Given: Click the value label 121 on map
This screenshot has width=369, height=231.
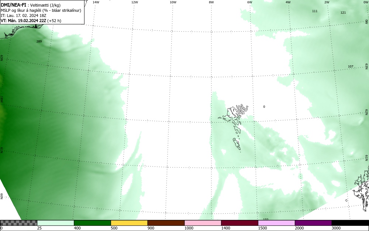Looking at the screenshot, I should [343, 13].
